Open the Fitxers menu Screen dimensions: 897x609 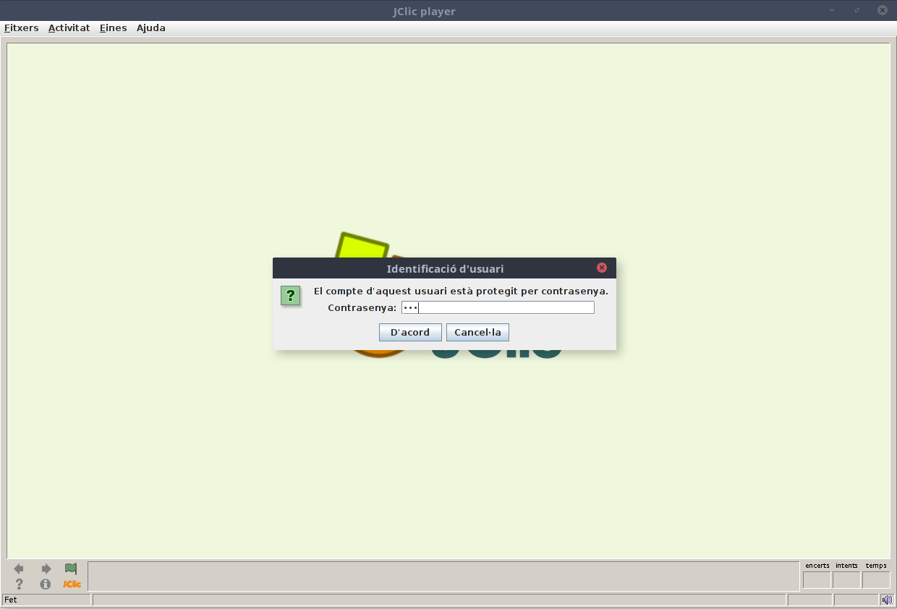[x=21, y=28]
